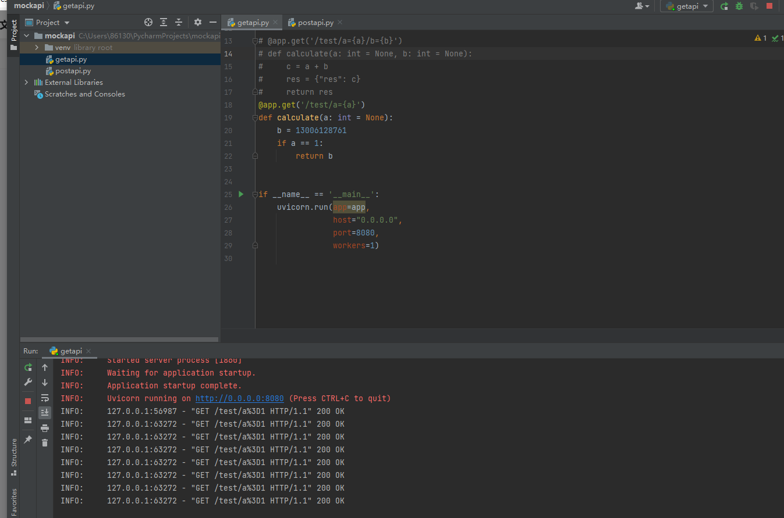Image resolution: width=784 pixels, height=518 pixels.
Task: Expand all items in the Project panel
Action: pos(164,22)
